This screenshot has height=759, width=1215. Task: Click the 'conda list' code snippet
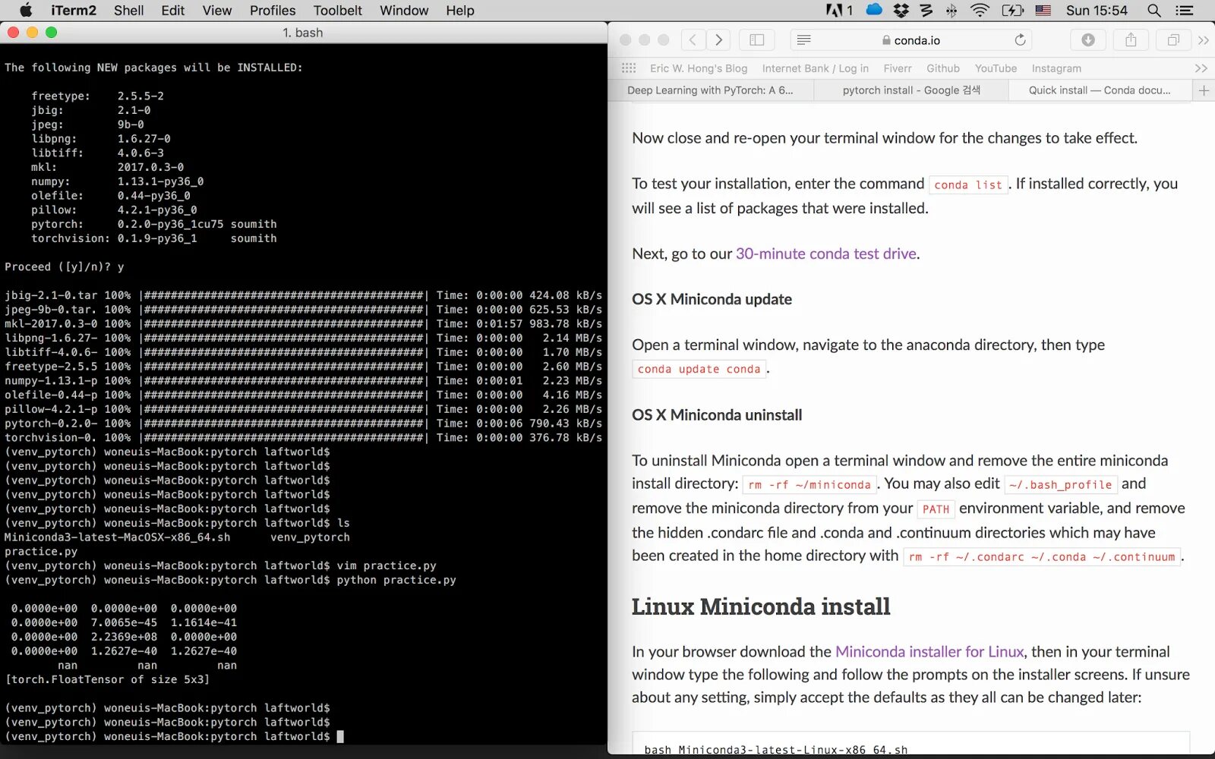[968, 184]
